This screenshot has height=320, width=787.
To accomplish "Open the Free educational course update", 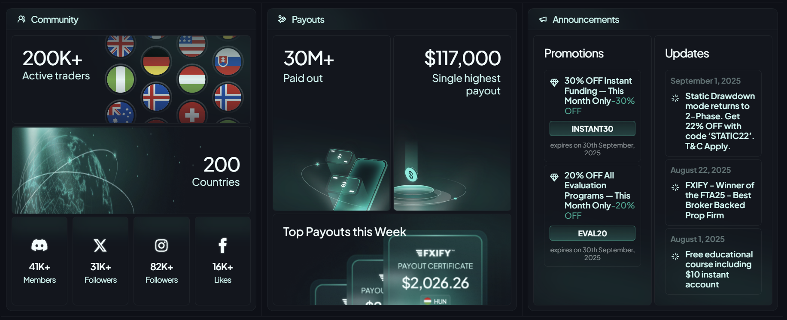I will pyautogui.click(x=719, y=269).
